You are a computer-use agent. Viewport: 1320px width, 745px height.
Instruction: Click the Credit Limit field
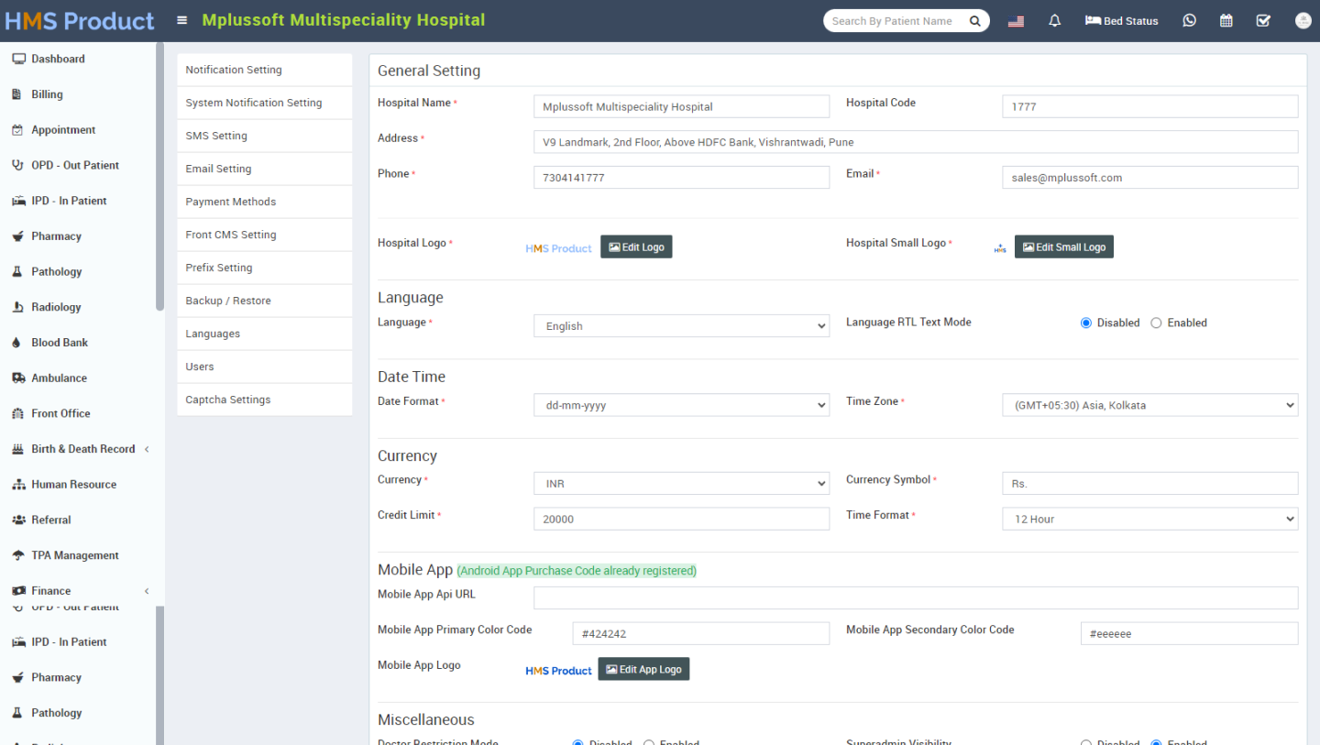(x=681, y=519)
